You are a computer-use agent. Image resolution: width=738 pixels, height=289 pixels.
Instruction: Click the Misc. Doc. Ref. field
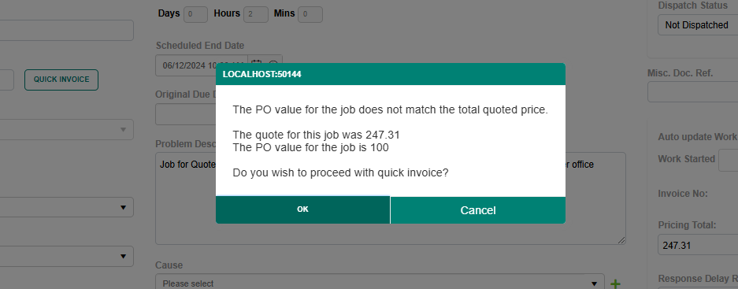tap(693, 92)
